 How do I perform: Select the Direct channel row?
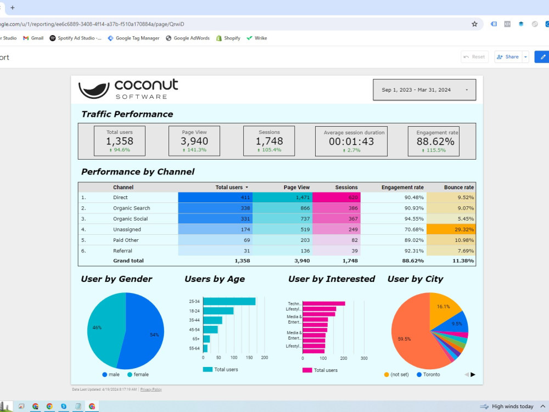point(277,197)
